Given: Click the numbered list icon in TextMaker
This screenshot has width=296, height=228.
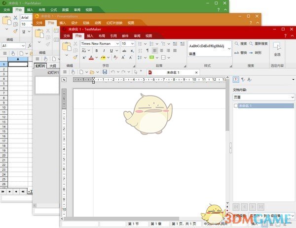Looking at the screenshot, I should tap(151, 44).
